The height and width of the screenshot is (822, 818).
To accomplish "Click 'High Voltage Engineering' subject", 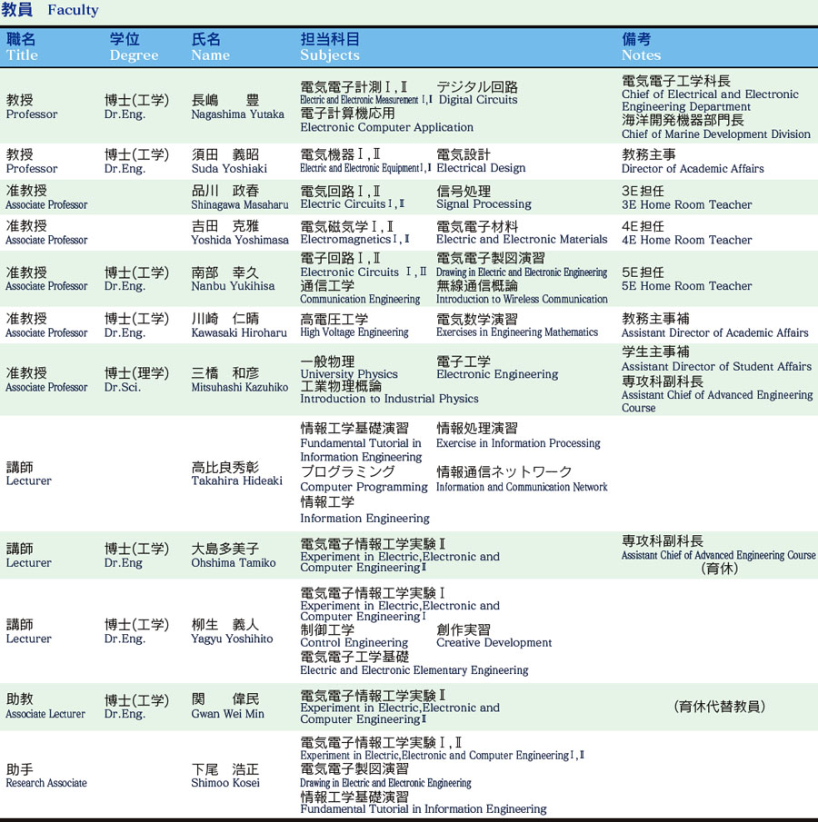I will point(354,332).
